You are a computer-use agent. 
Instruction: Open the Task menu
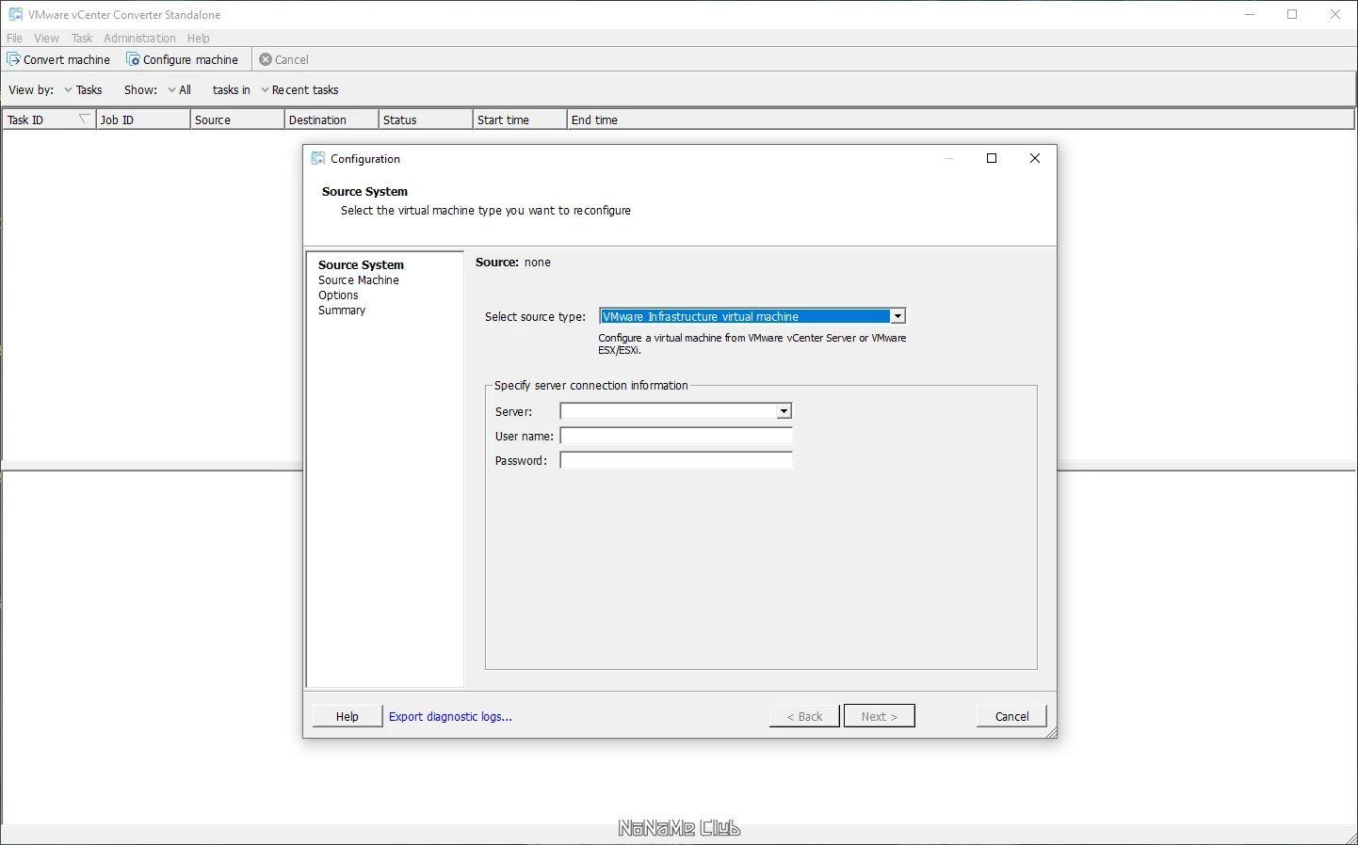[82, 39]
